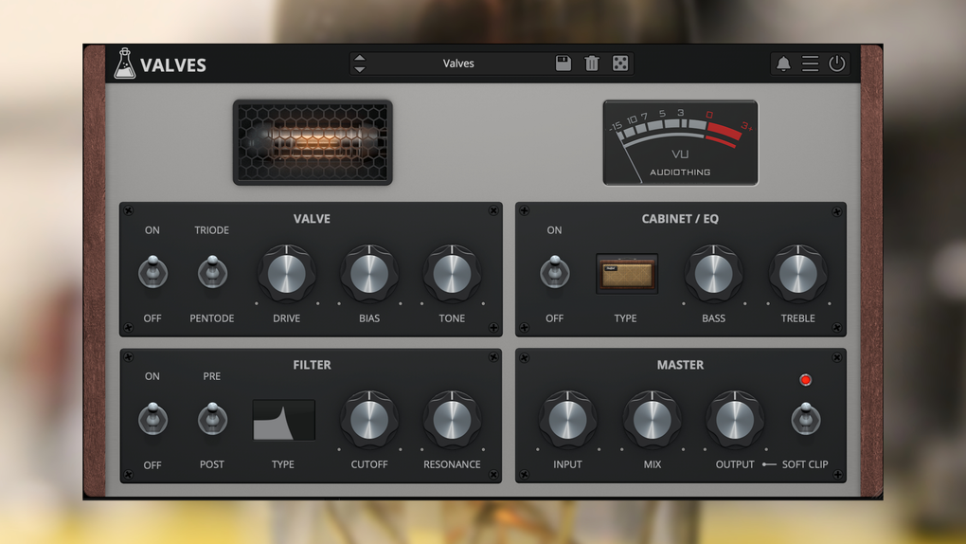Viewport: 966px width, 544px height.
Task: Save preset with floppy disk icon
Action: 563,63
